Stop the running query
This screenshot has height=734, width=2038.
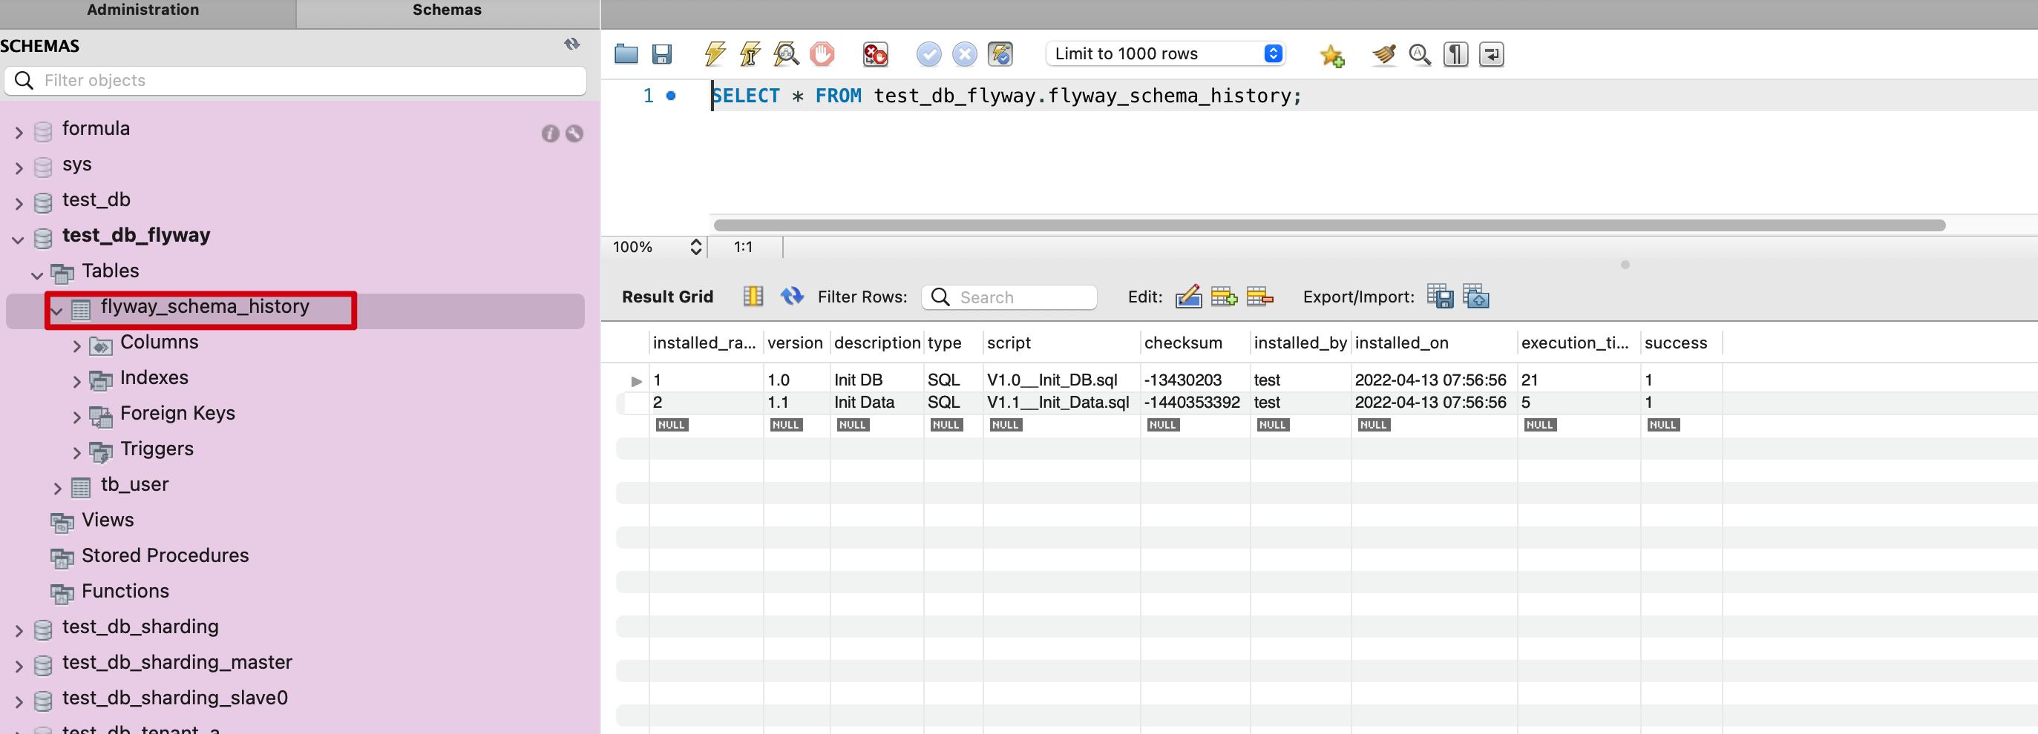coord(822,53)
